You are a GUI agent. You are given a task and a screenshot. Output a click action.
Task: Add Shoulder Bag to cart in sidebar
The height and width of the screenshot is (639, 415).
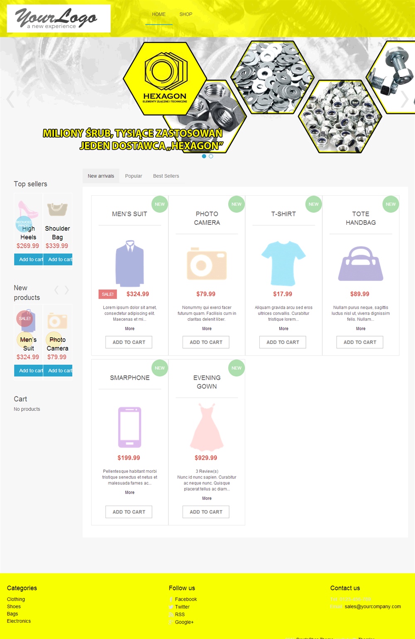pos(58,260)
